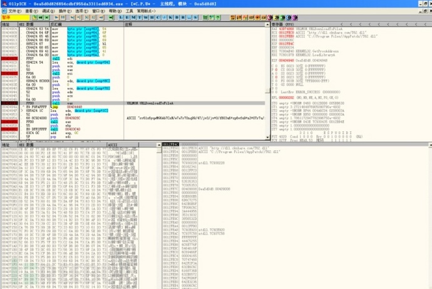Open file toolbar icon

[34, 18]
